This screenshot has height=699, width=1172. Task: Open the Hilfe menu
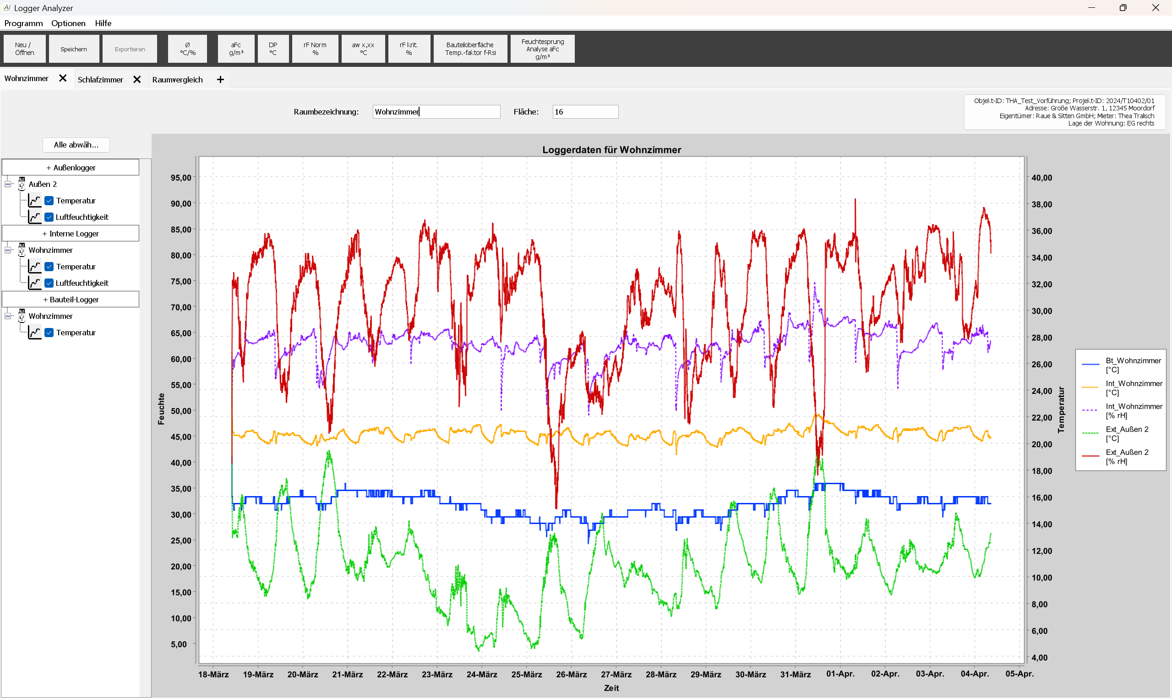(x=103, y=23)
